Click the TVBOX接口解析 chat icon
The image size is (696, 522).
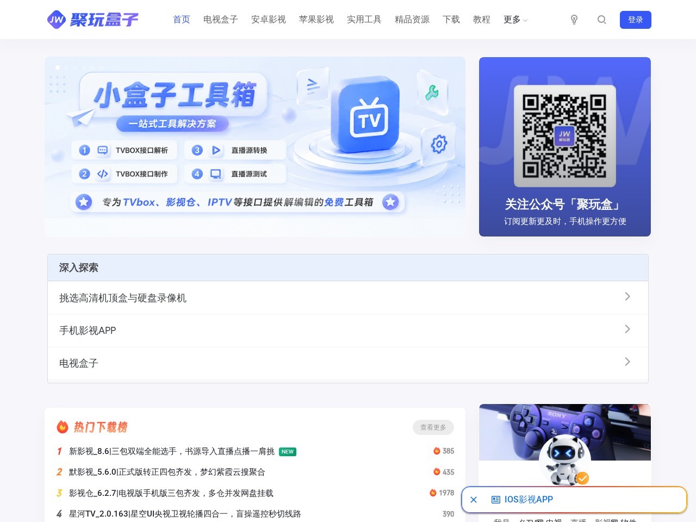click(x=103, y=150)
